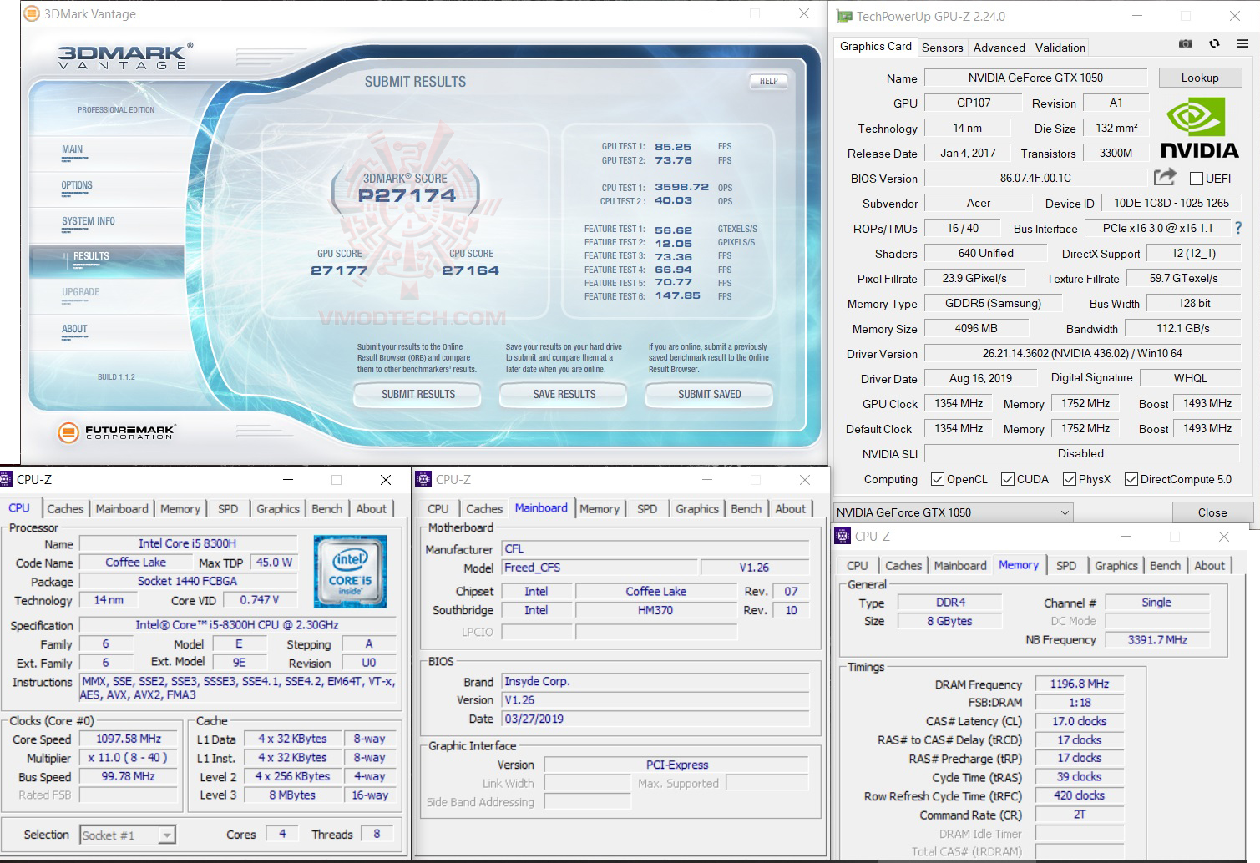
Task: Click the Lookup button in GPU-Z
Action: pos(1200,78)
